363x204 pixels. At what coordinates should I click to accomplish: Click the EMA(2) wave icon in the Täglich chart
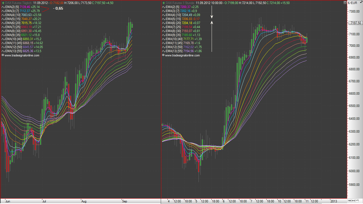(3, 7)
